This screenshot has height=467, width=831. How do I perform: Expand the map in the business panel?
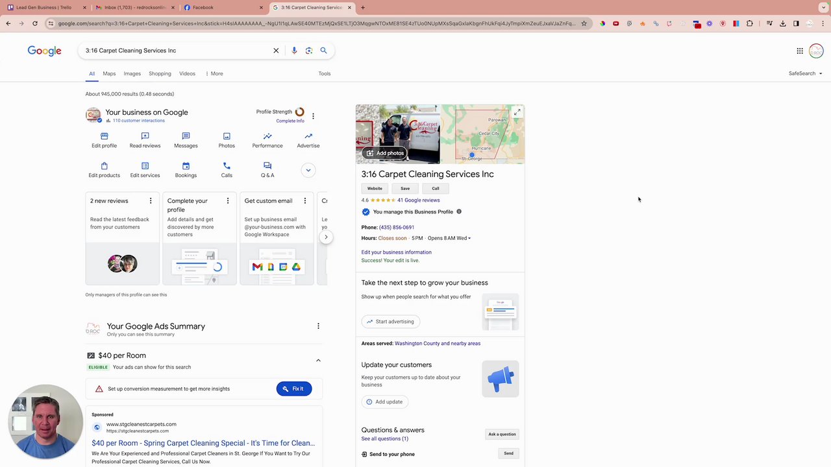(x=517, y=112)
